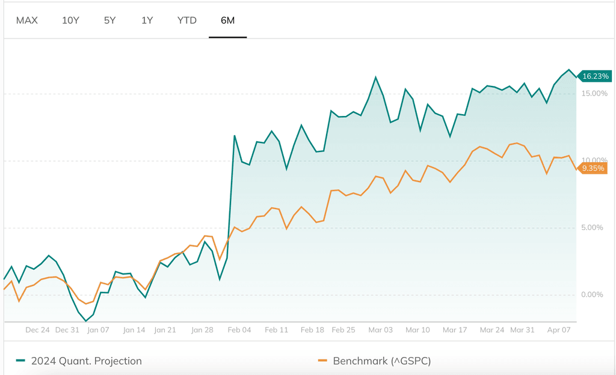Toggle the 2024 Quant. Projection legend label
The height and width of the screenshot is (375, 616).
[x=87, y=361]
